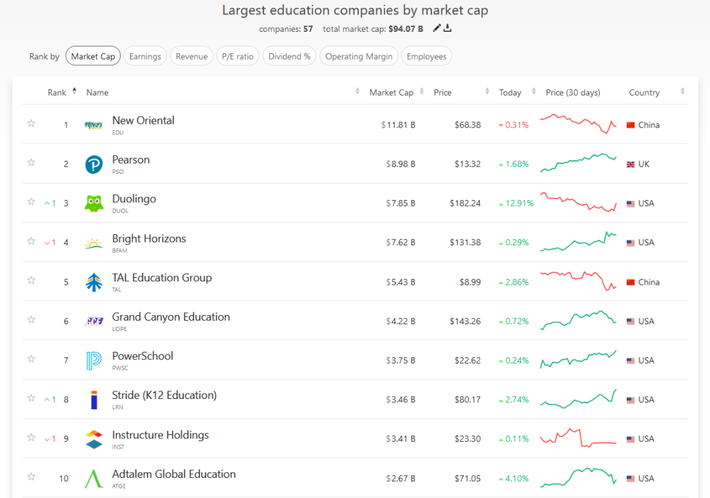Click the PowerSchool logo
The height and width of the screenshot is (498, 710).
(x=94, y=360)
